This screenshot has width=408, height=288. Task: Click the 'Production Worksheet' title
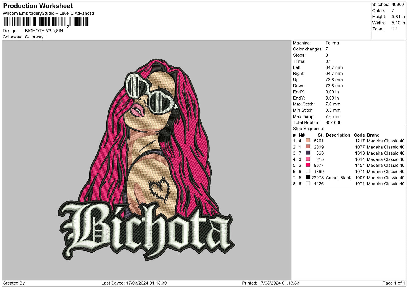pos(38,6)
